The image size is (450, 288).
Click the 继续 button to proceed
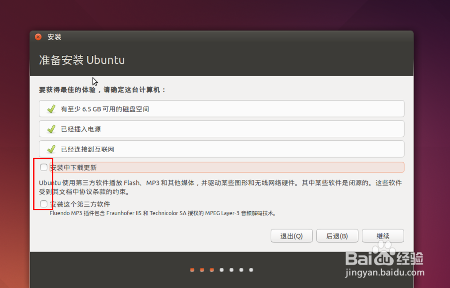tap(383, 235)
